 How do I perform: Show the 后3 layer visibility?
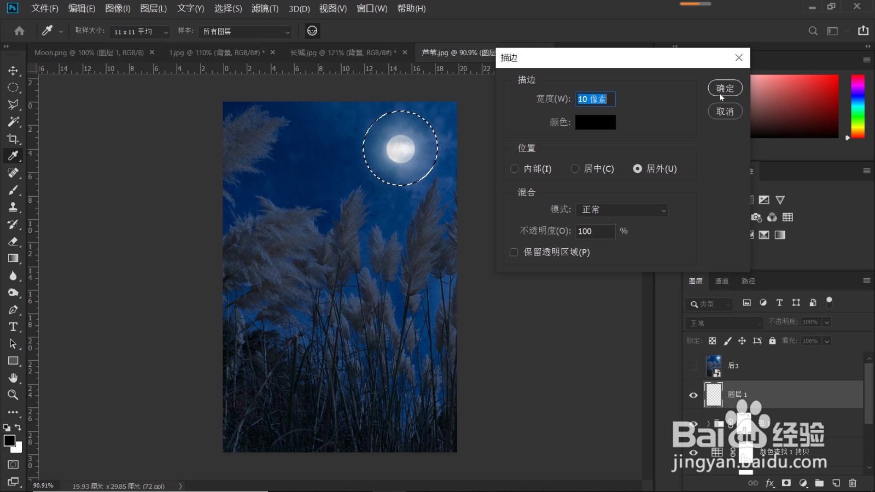[693, 365]
